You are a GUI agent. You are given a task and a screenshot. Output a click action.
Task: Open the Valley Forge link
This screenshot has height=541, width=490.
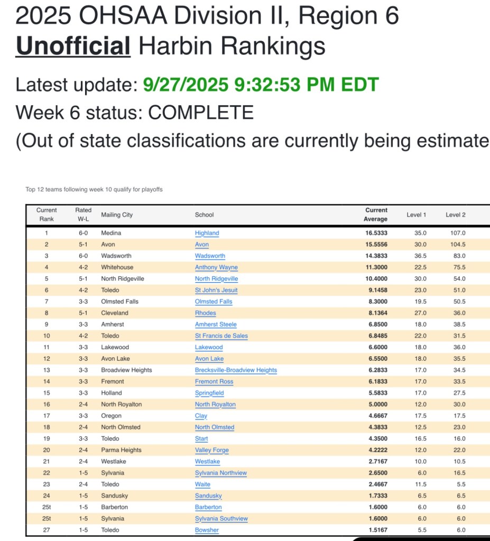click(x=211, y=450)
